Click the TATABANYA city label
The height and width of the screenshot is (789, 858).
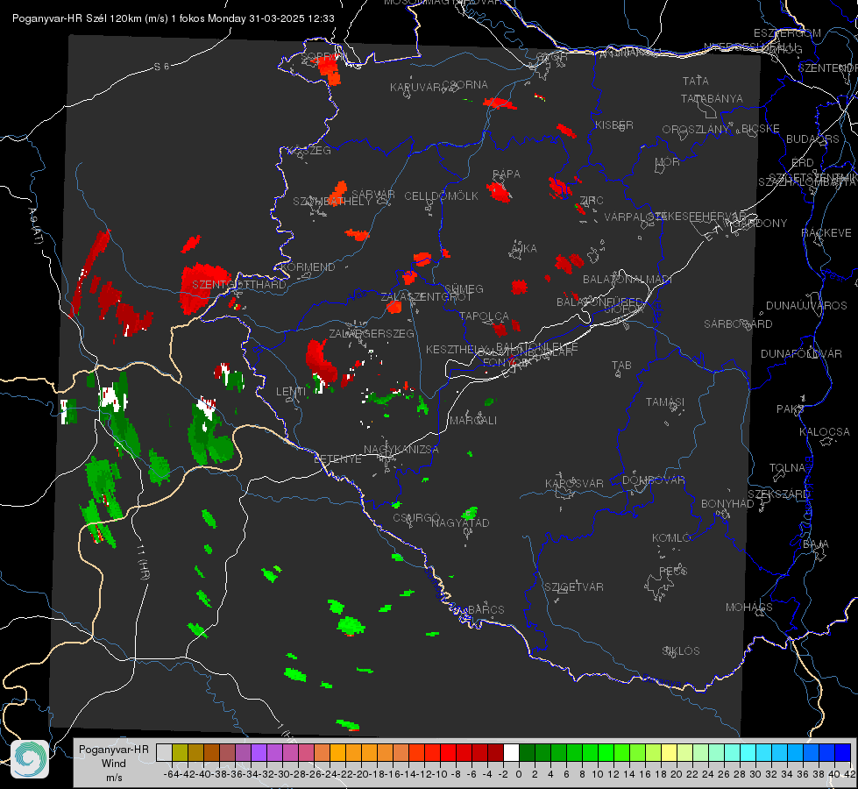[x=712, y=98]
